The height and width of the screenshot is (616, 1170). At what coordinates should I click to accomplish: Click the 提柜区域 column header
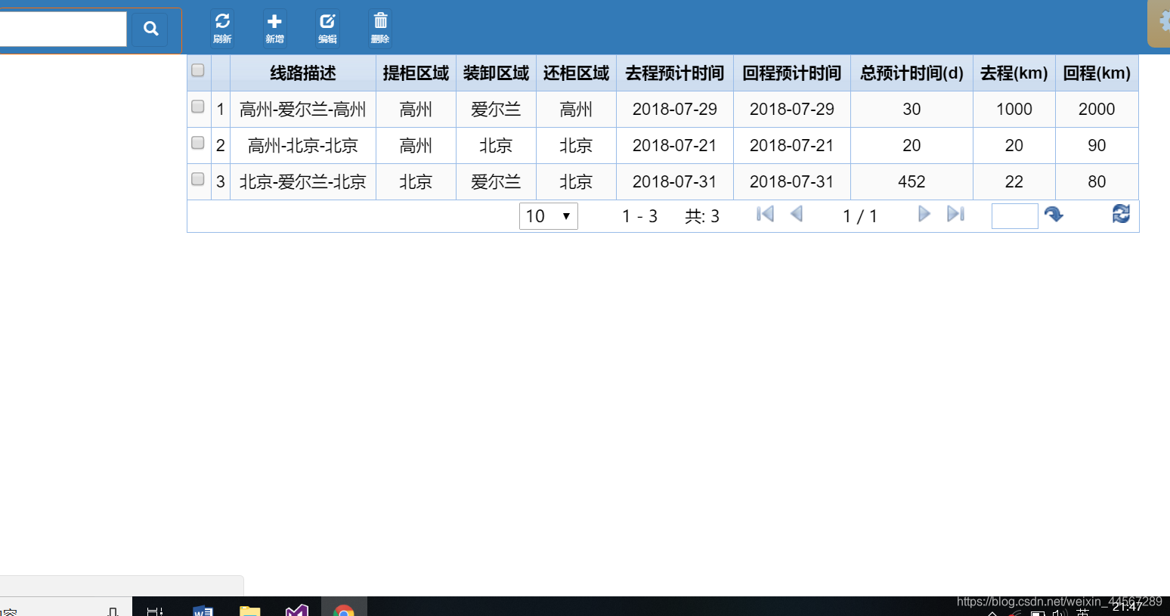point(416,73)
